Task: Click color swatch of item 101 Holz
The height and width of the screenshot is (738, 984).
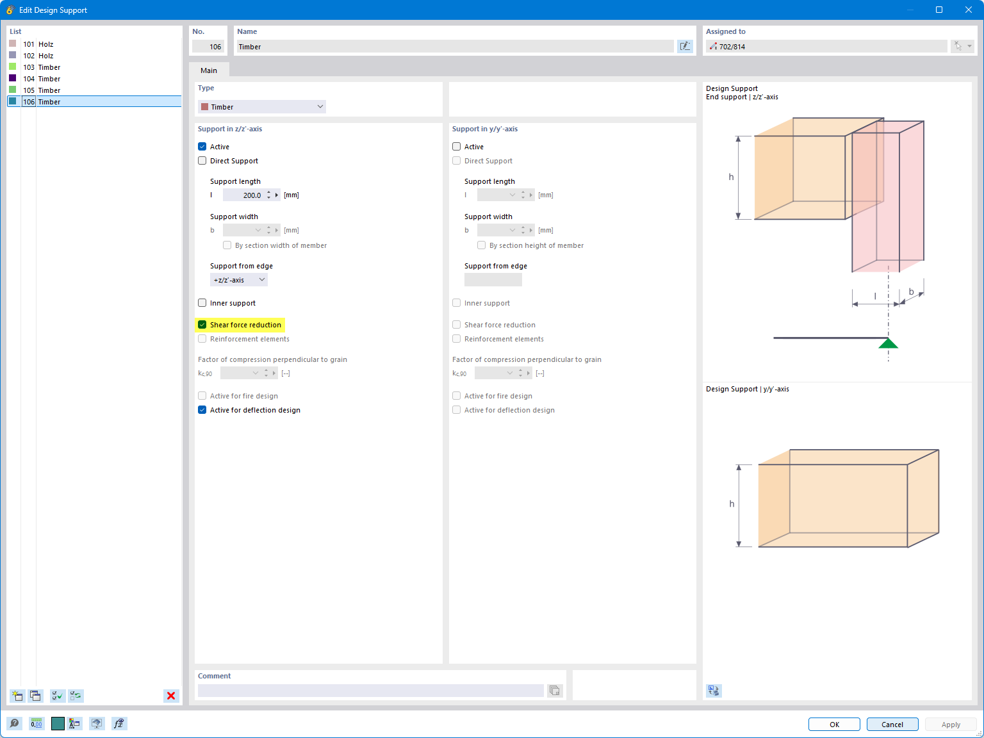Action: [x=12, y=44]
